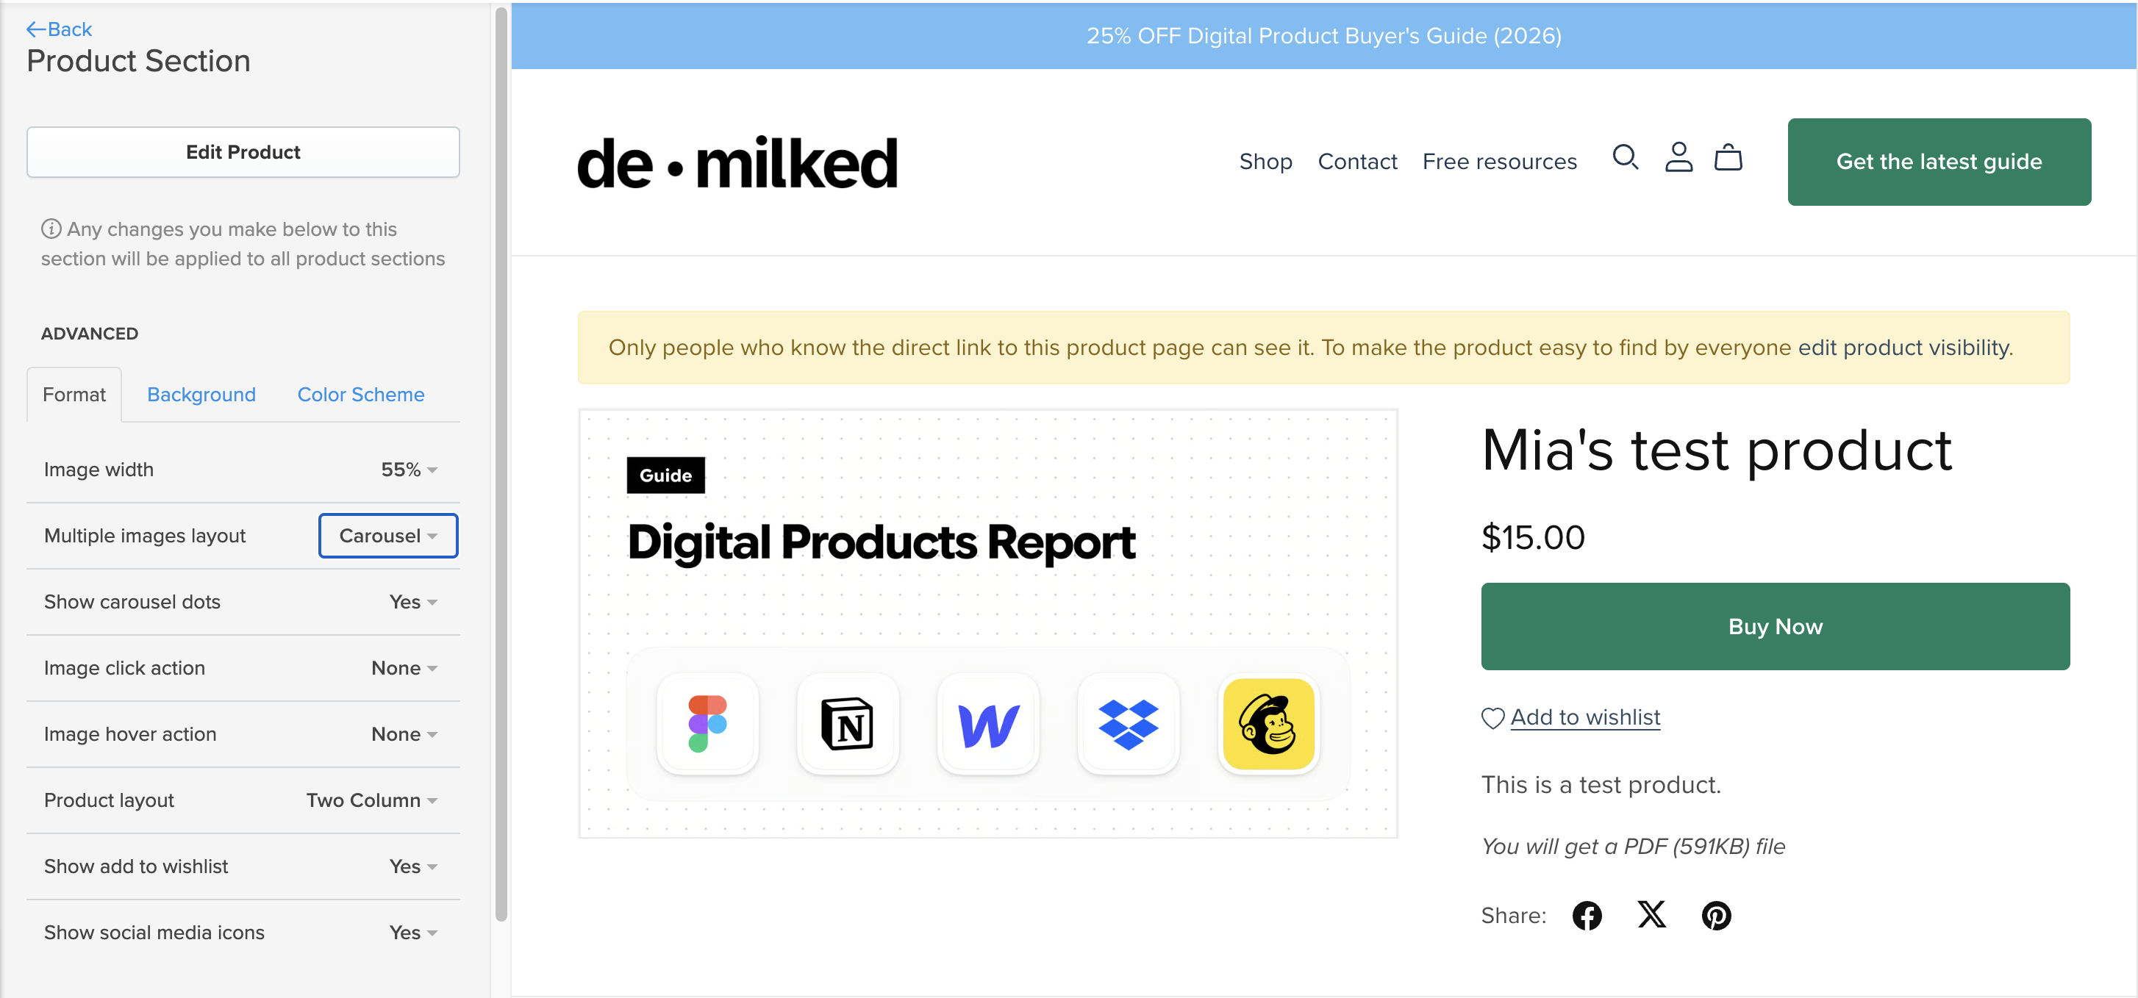The width and height of the screenshot is (2138, 998).
Task: Open the Multiple images layout Carousel dropdown
Action: point(388,536)
